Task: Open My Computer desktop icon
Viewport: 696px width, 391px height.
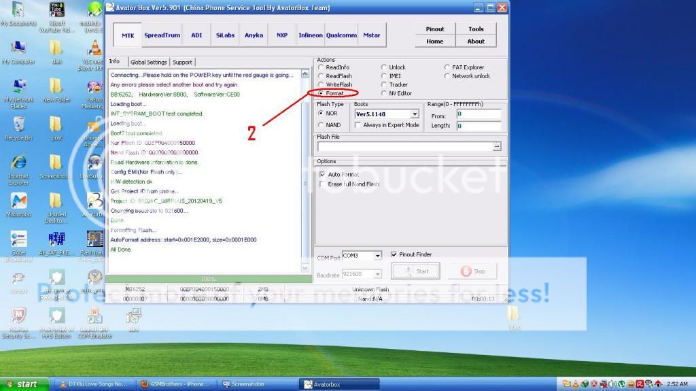Action: [18, 52]
